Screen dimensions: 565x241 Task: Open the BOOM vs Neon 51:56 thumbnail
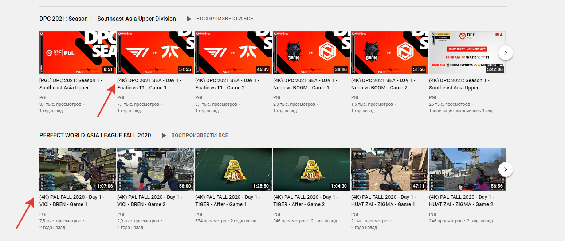pos(389,53)
